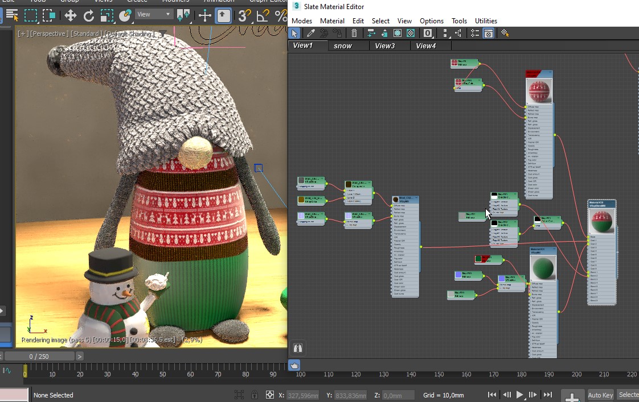Toggle the 3D Snaps button
639x402 pixels.
tap(244, 15)
